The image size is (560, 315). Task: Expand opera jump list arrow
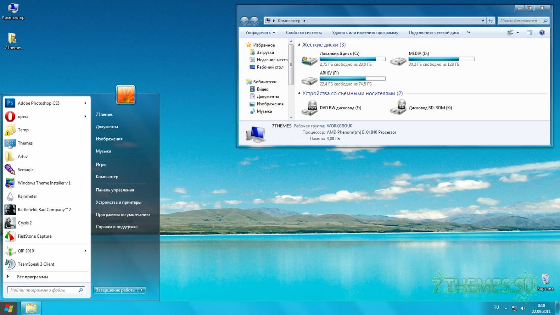85,117
